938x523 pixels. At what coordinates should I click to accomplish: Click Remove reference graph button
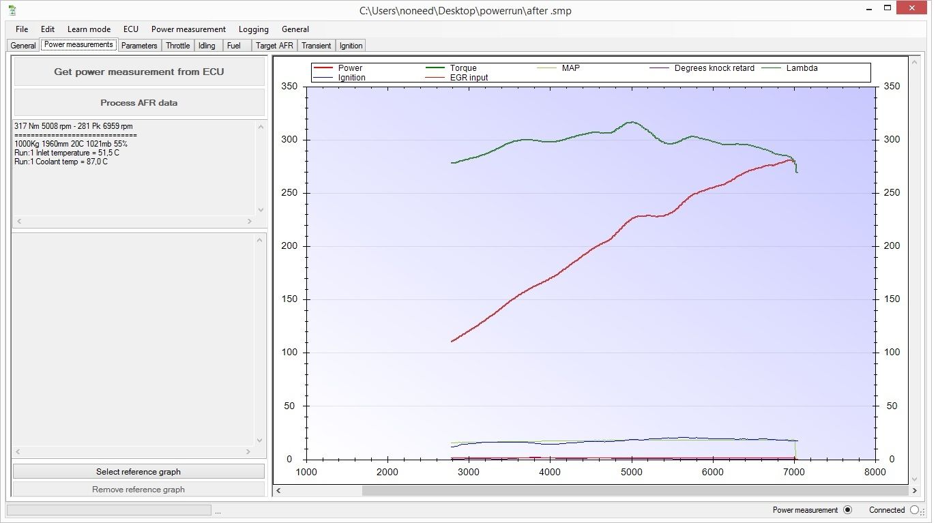138,490
